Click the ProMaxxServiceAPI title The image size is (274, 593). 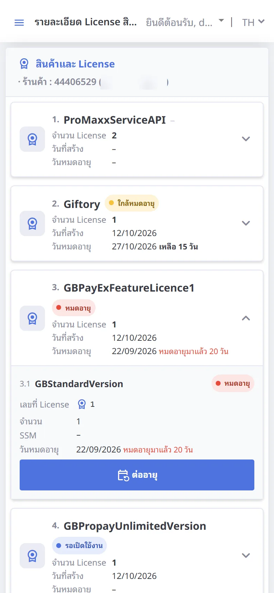(115, 120)
